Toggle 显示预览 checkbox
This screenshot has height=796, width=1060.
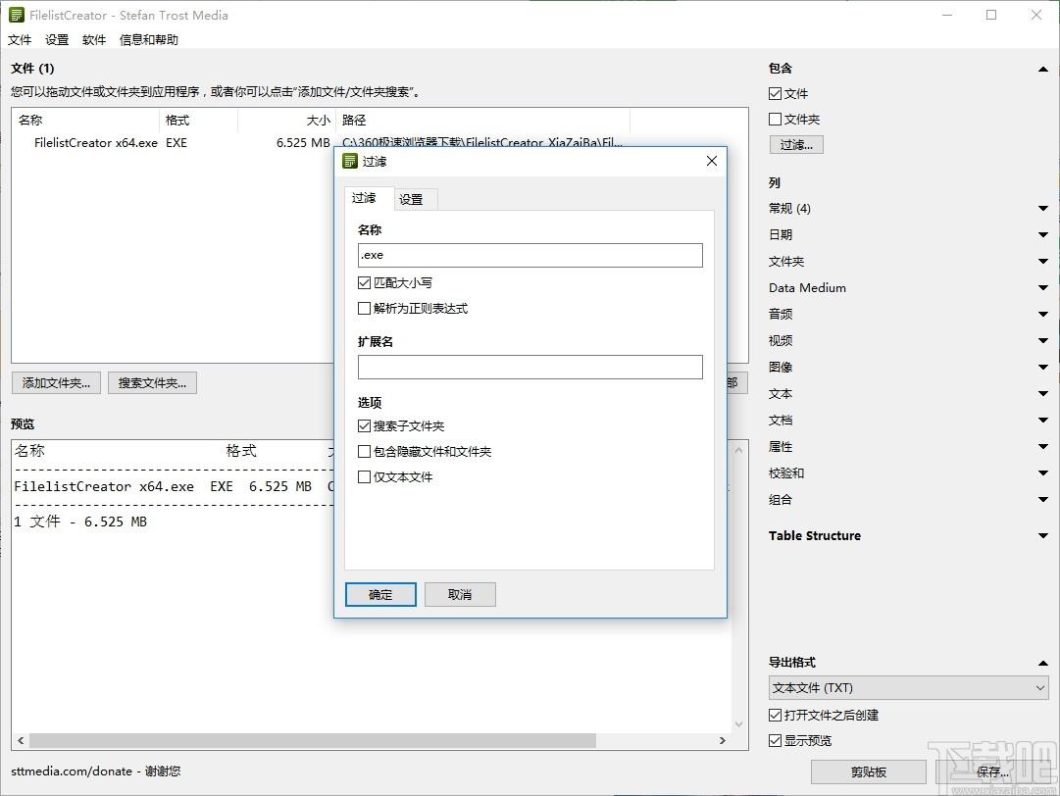pos(776,740)
